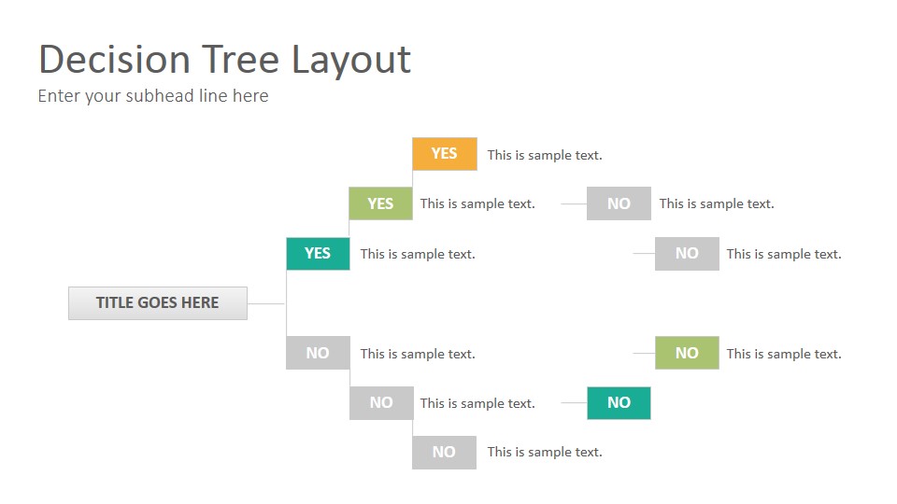Click gray NO box below TITLE branch

(x=318, y=353)
